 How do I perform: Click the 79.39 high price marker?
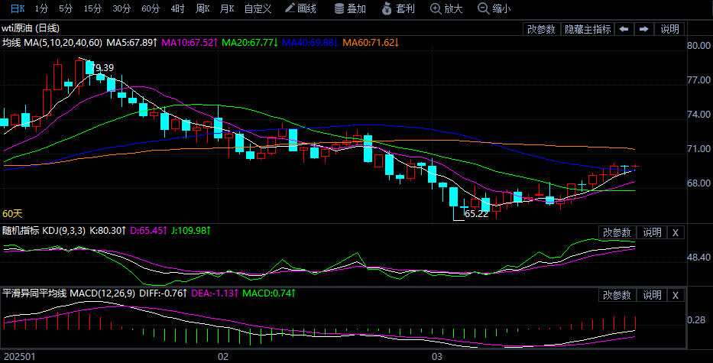(x=102, y=68)
